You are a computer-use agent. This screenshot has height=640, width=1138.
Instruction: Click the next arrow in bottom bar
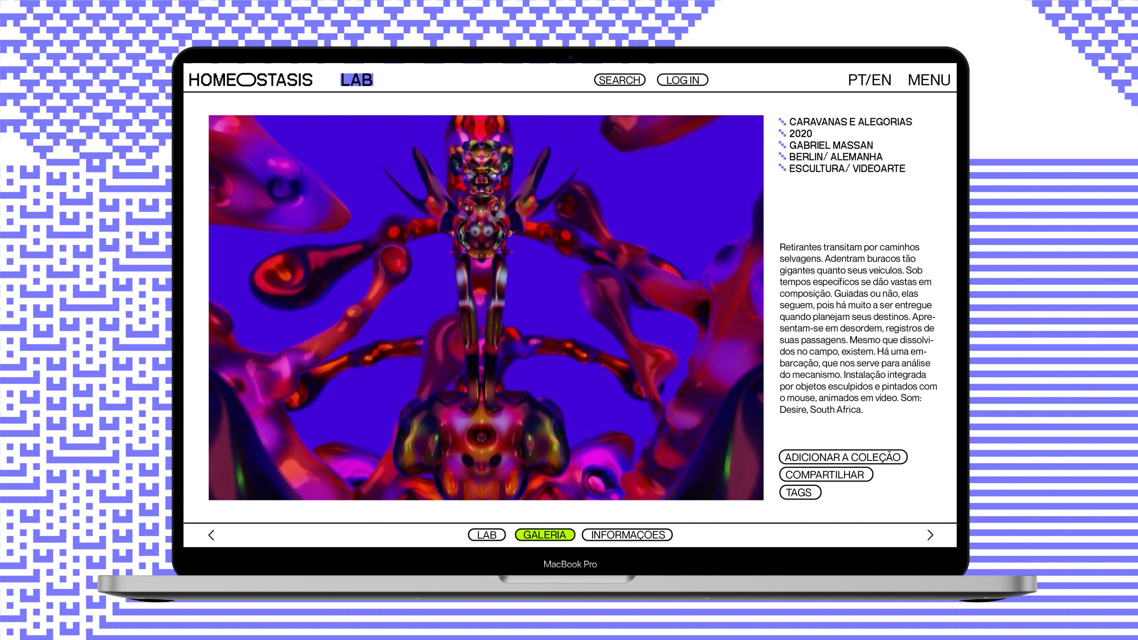pyautogui.click(x=930, y=535)
